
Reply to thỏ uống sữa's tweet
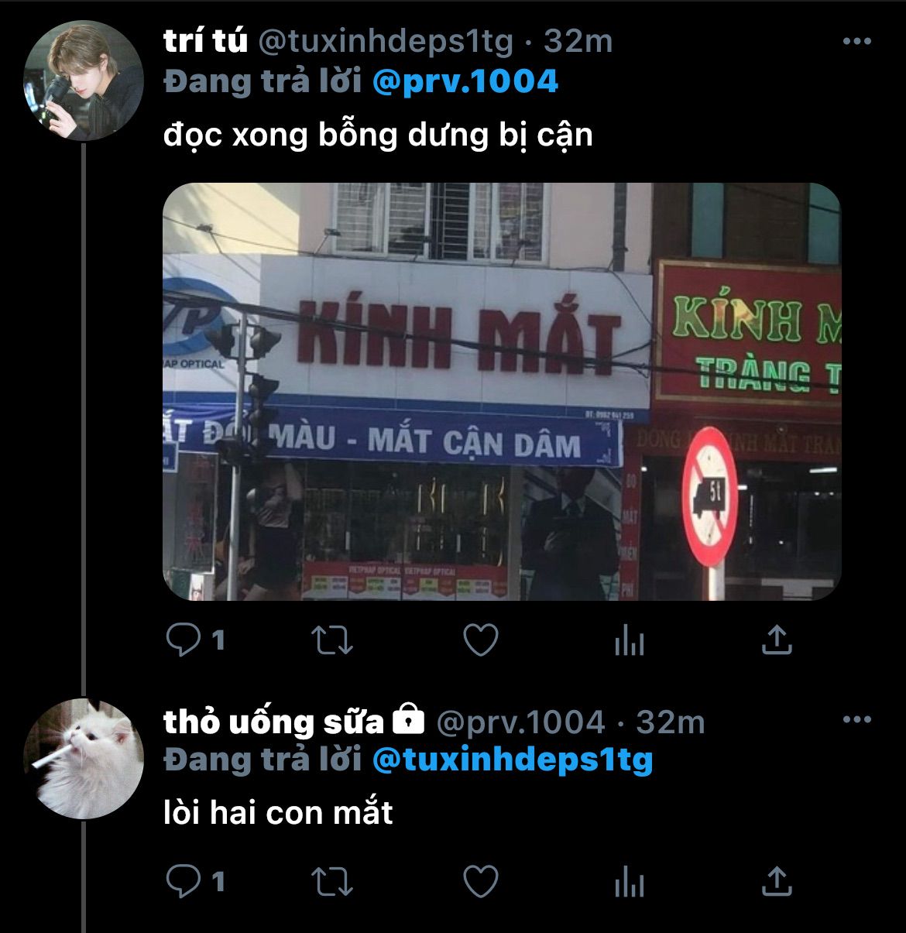[x=184, y=881]
